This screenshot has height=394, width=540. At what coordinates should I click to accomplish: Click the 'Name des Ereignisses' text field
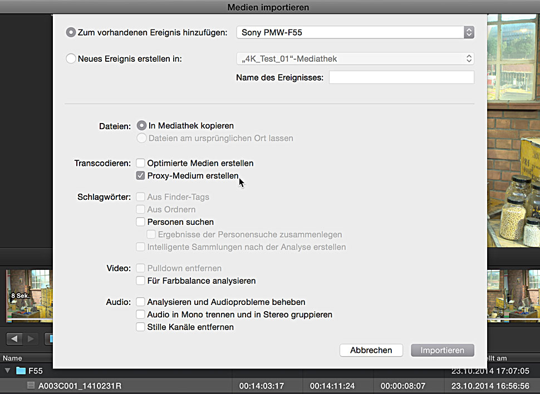pos(401,77)
